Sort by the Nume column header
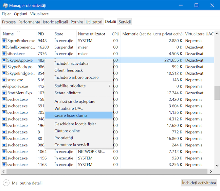The image size is (220, 191). click(19, 34)
